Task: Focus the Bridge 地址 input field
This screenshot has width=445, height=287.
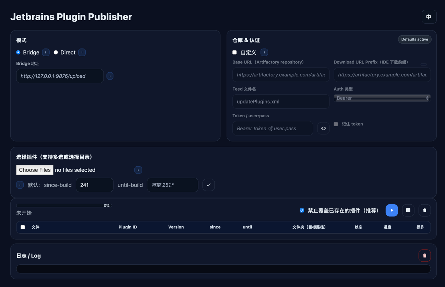Action: point(60,76)
